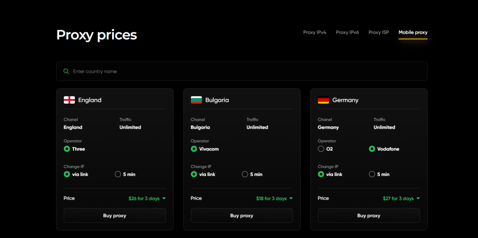This screenshot has width=478, height=238.
Task: Click the Bulgaria flag icon
Action: click(x=196, y=100)
